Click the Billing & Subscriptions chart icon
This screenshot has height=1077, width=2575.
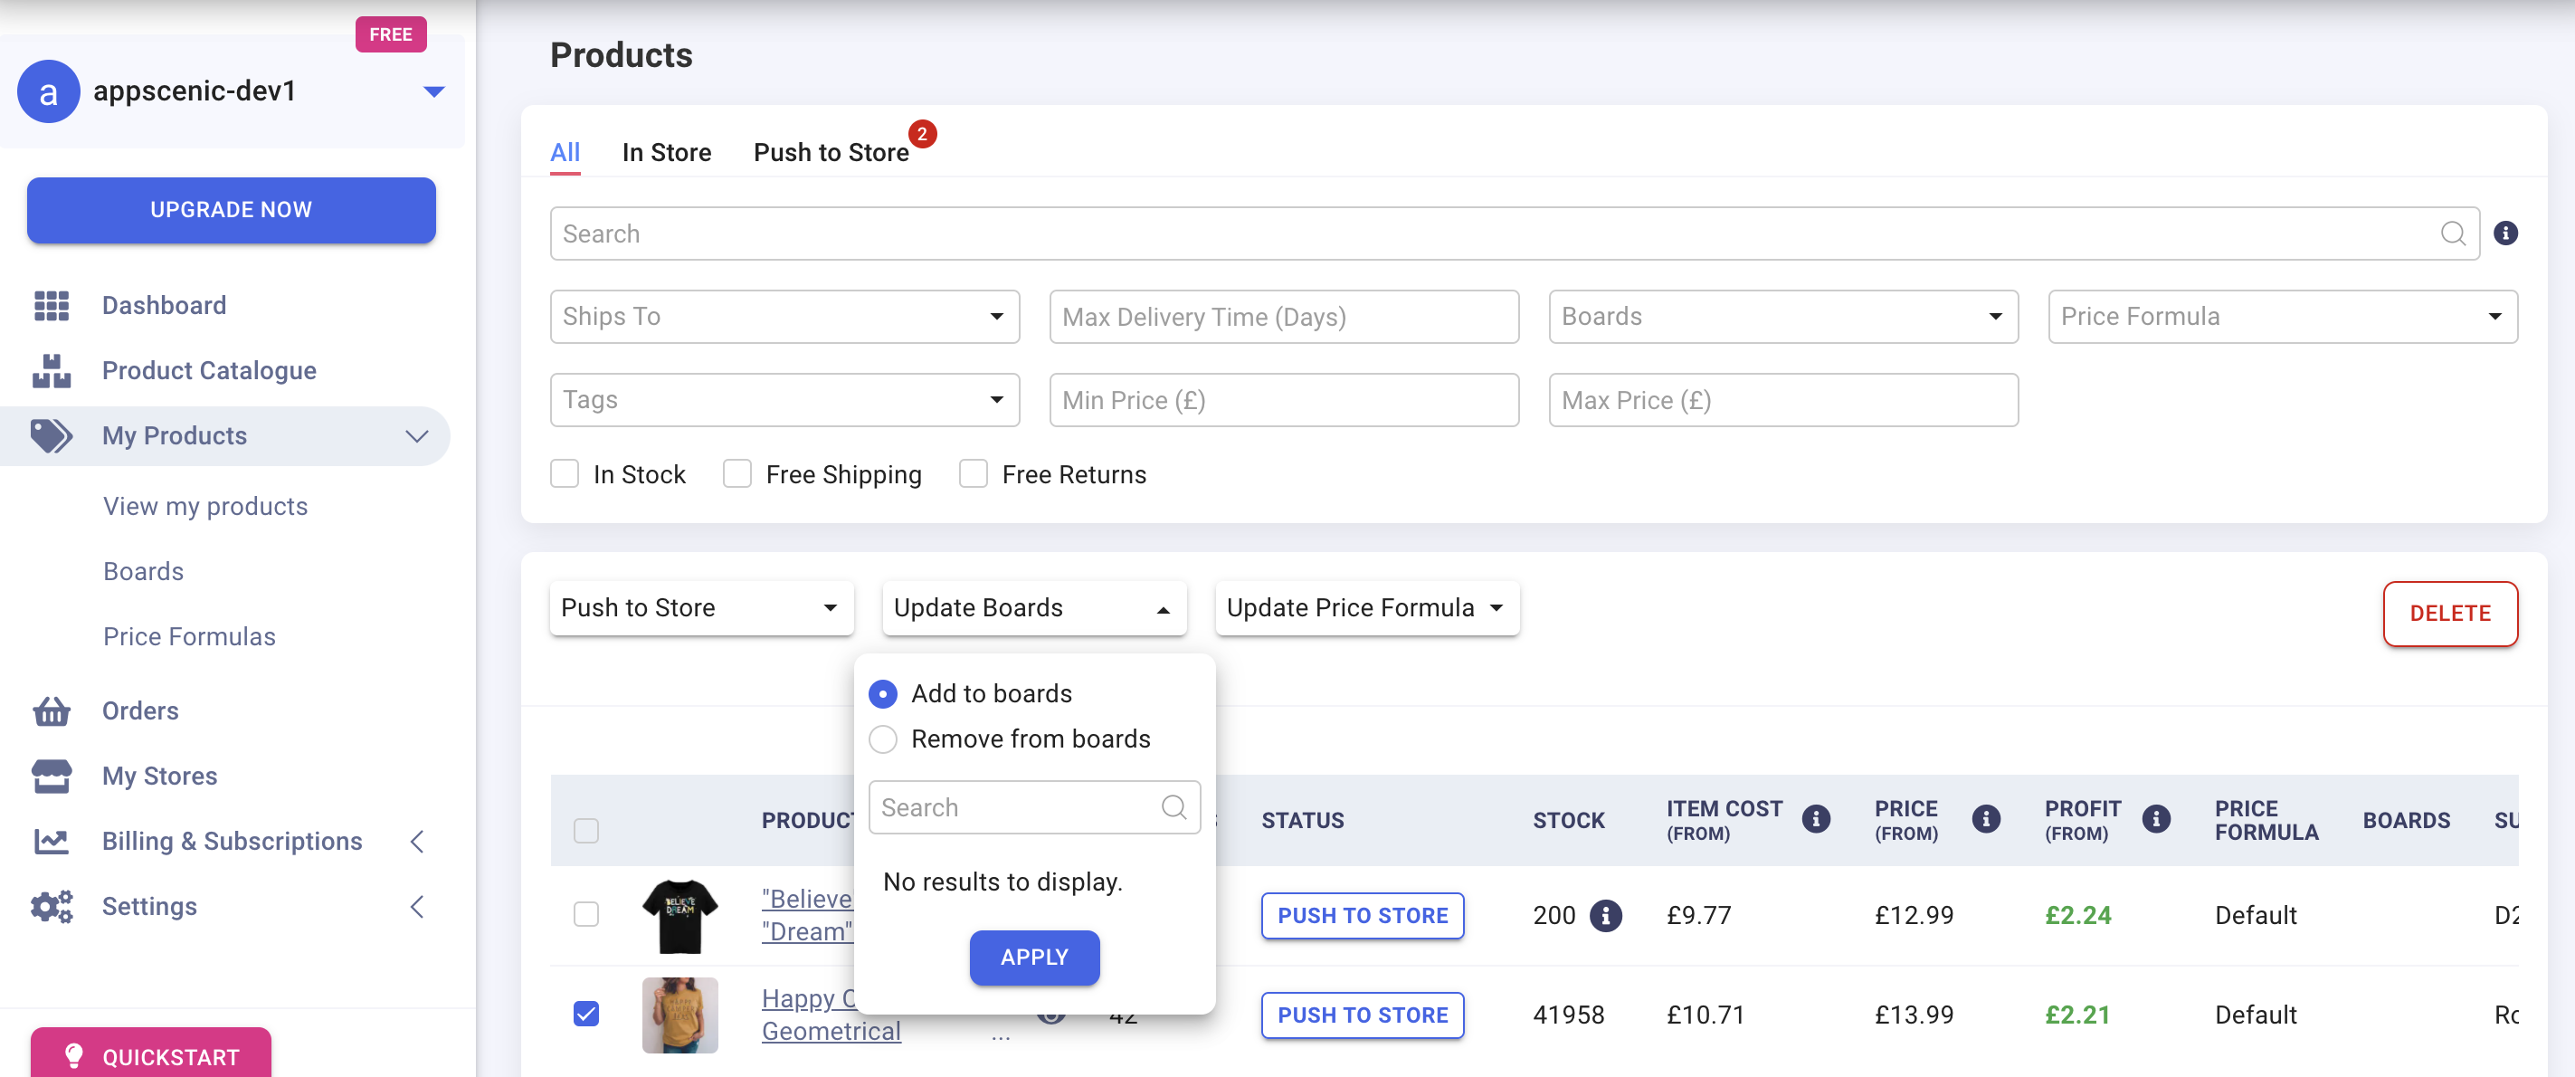(x=51, y=841)
